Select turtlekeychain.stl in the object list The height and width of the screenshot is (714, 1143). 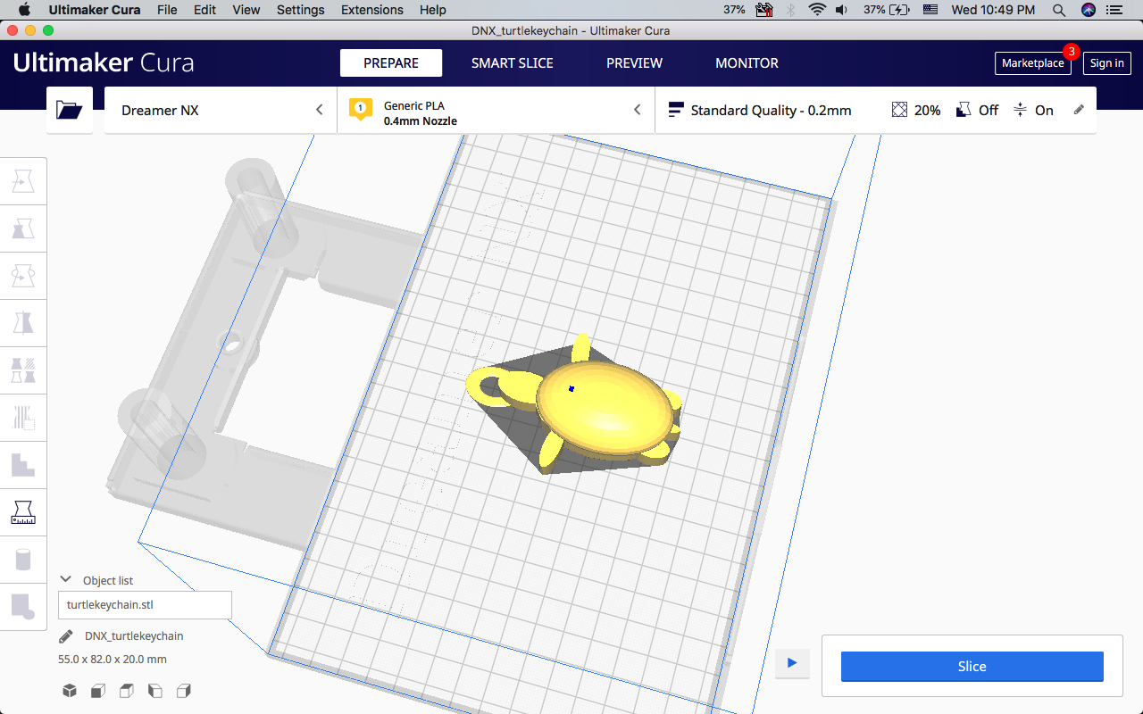click(x=145, y=604)
